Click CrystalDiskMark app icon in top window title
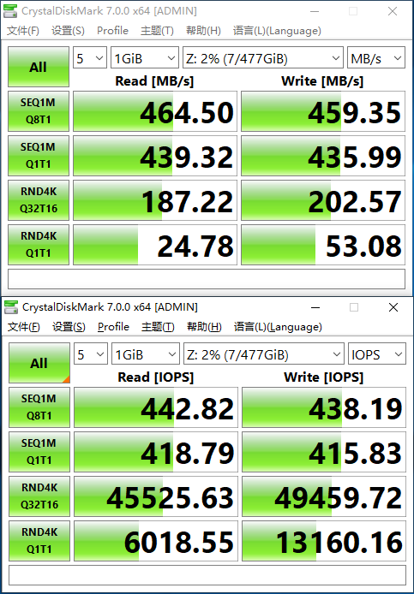The width and height of the screenshot is (414, 594). [x=10, y=11]
